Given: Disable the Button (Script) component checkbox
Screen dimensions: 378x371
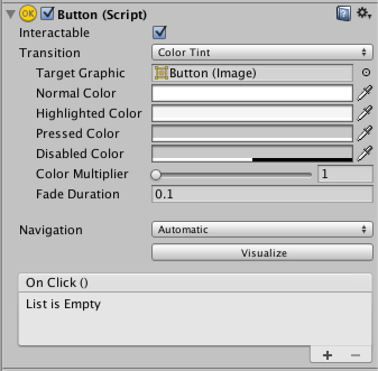Looking at the screenshot, I should click(47, 13).
